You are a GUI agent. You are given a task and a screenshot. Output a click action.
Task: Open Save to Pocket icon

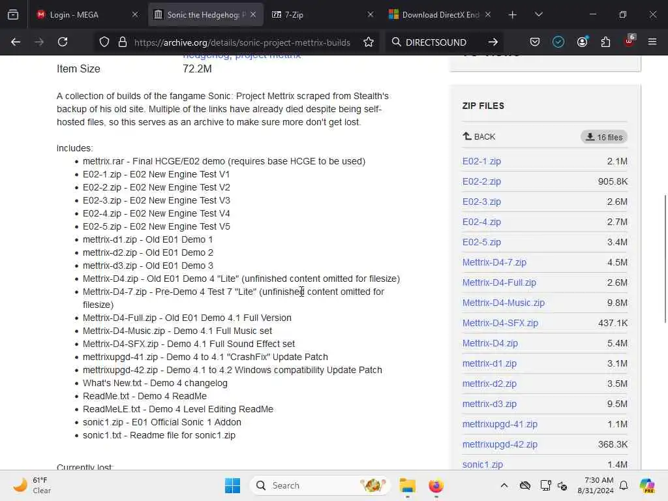coord(535,42)
